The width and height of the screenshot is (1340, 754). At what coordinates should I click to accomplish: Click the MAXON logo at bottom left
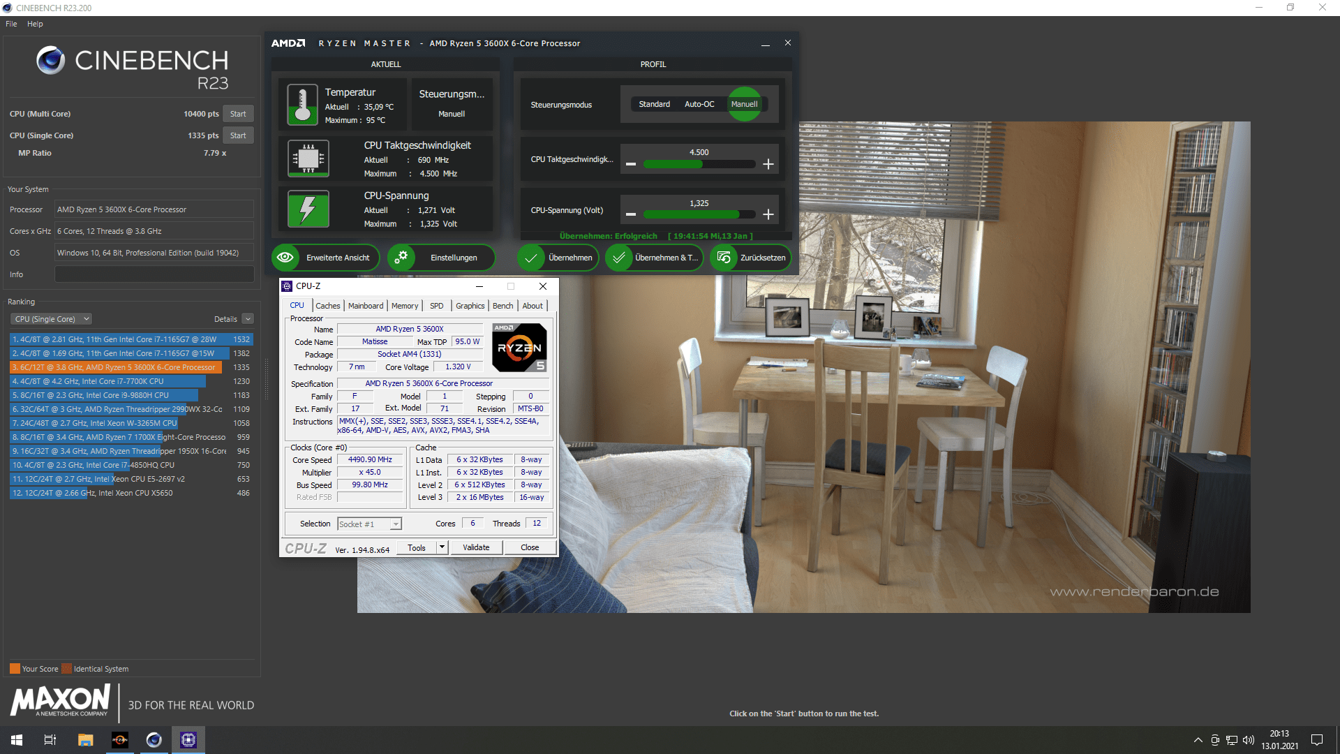(60, 700)
